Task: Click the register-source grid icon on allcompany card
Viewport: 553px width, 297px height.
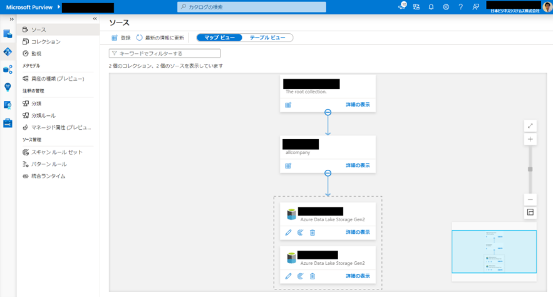Action: click(x=288, y=165)
